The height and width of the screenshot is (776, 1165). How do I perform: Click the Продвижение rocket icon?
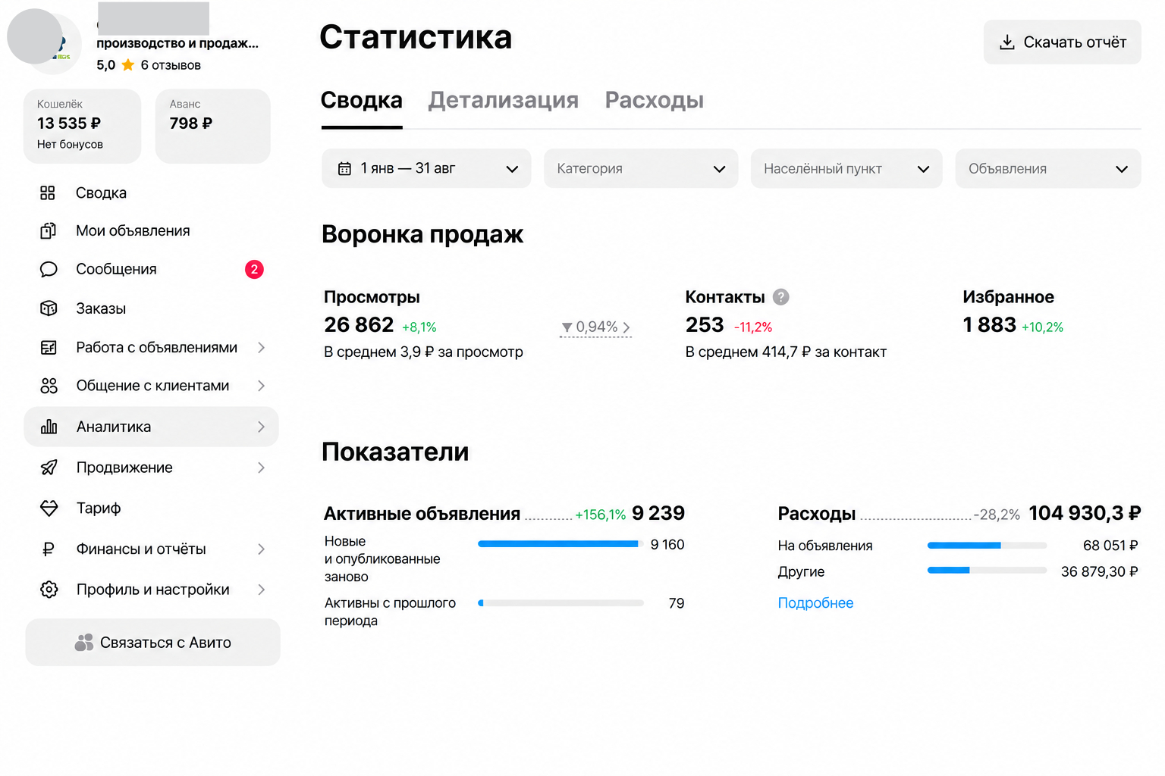(49, 468)
